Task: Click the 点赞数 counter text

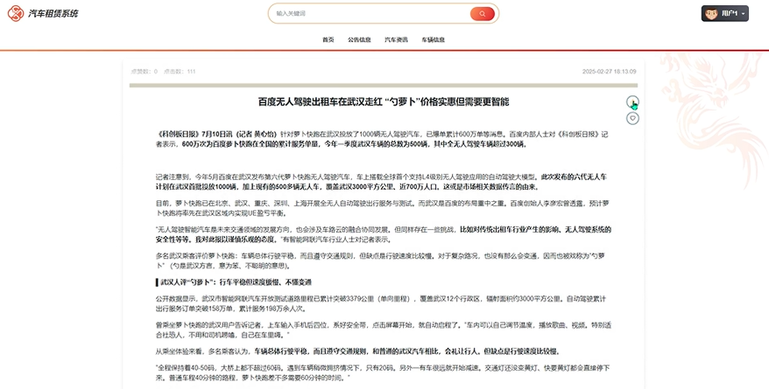Action: pyautogui.click(x=145, y=72)
